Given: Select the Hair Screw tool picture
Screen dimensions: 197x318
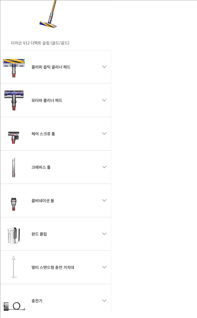Looking at the screenshot, I should tap(14, 136).
